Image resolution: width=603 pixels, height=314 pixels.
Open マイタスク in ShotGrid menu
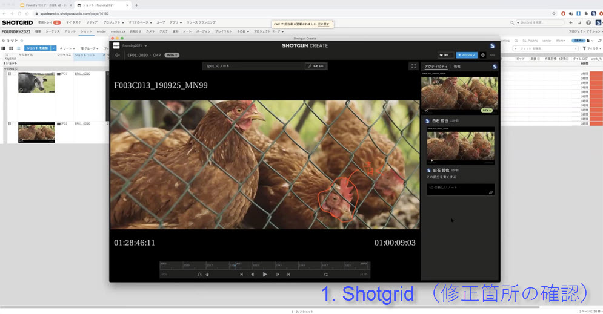click(x=73, y=22)
